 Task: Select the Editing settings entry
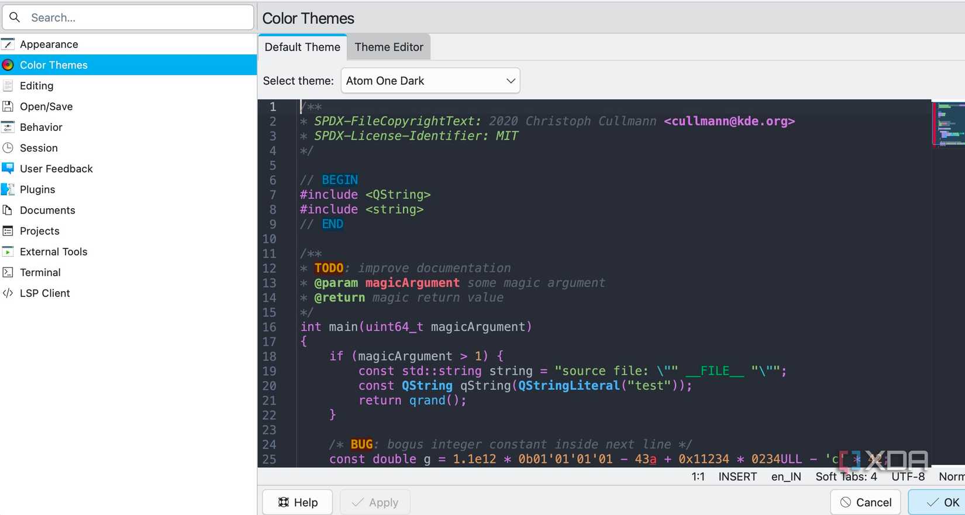129,86
